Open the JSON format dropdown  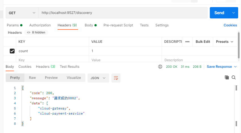98,78
